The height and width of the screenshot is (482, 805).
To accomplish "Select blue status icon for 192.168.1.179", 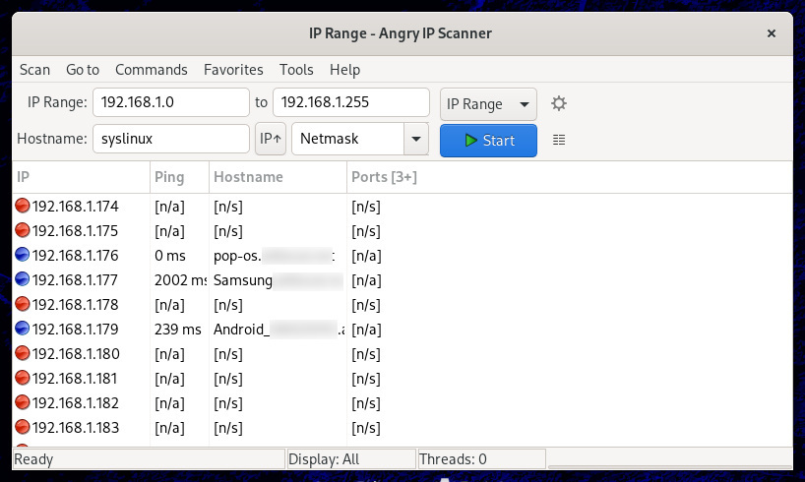I will 23,330.
